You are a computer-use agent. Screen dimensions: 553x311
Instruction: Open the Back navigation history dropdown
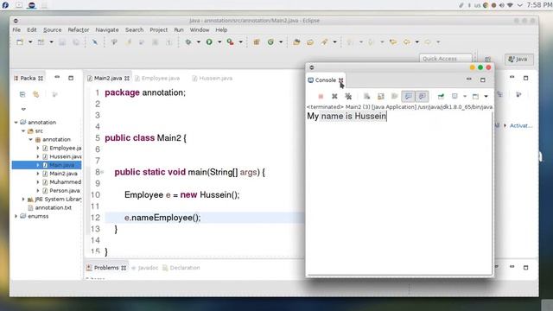coord(417,42)
